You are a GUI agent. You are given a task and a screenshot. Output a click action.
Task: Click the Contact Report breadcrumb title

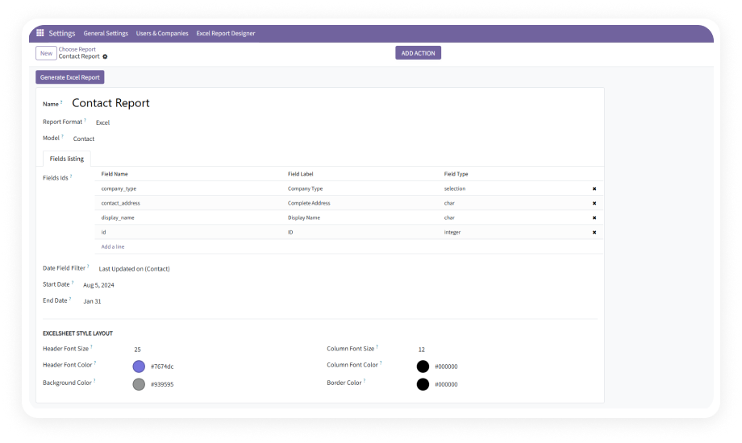pyautogui.click(x=79, y=56)
